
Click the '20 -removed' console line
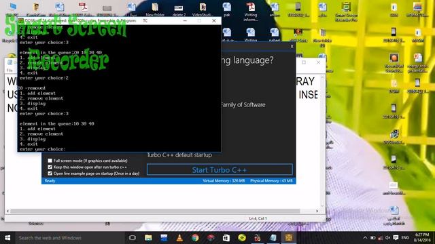pyautogui.click(x=31, y=88)
